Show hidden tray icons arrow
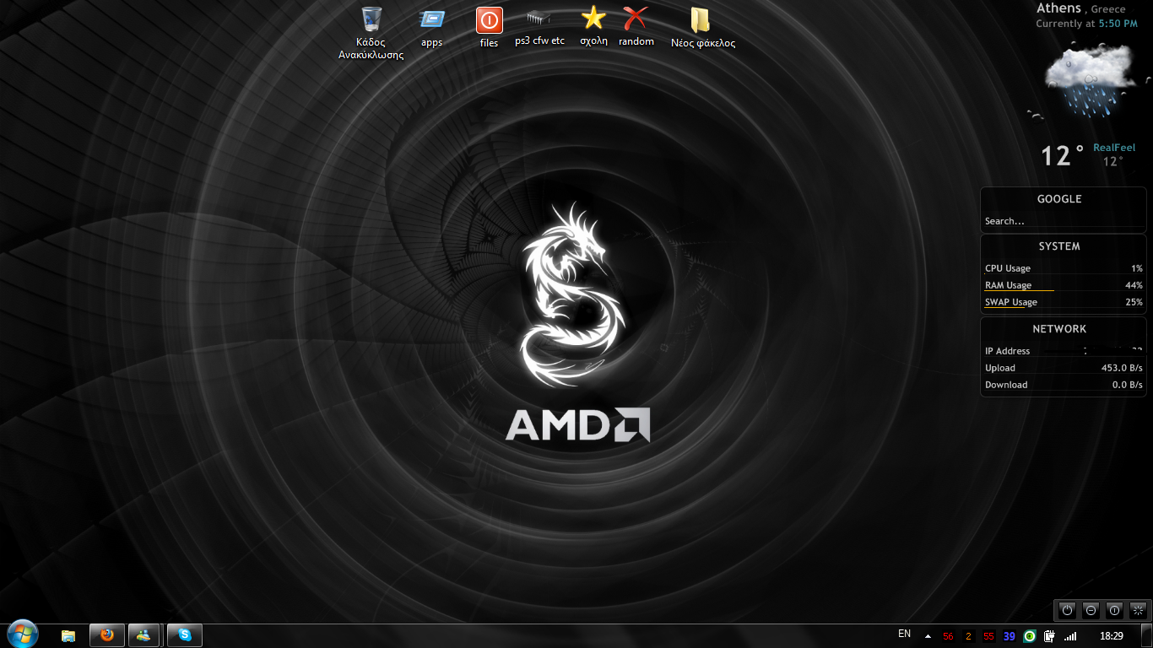1153x648 pixels. tap(928, 636)
